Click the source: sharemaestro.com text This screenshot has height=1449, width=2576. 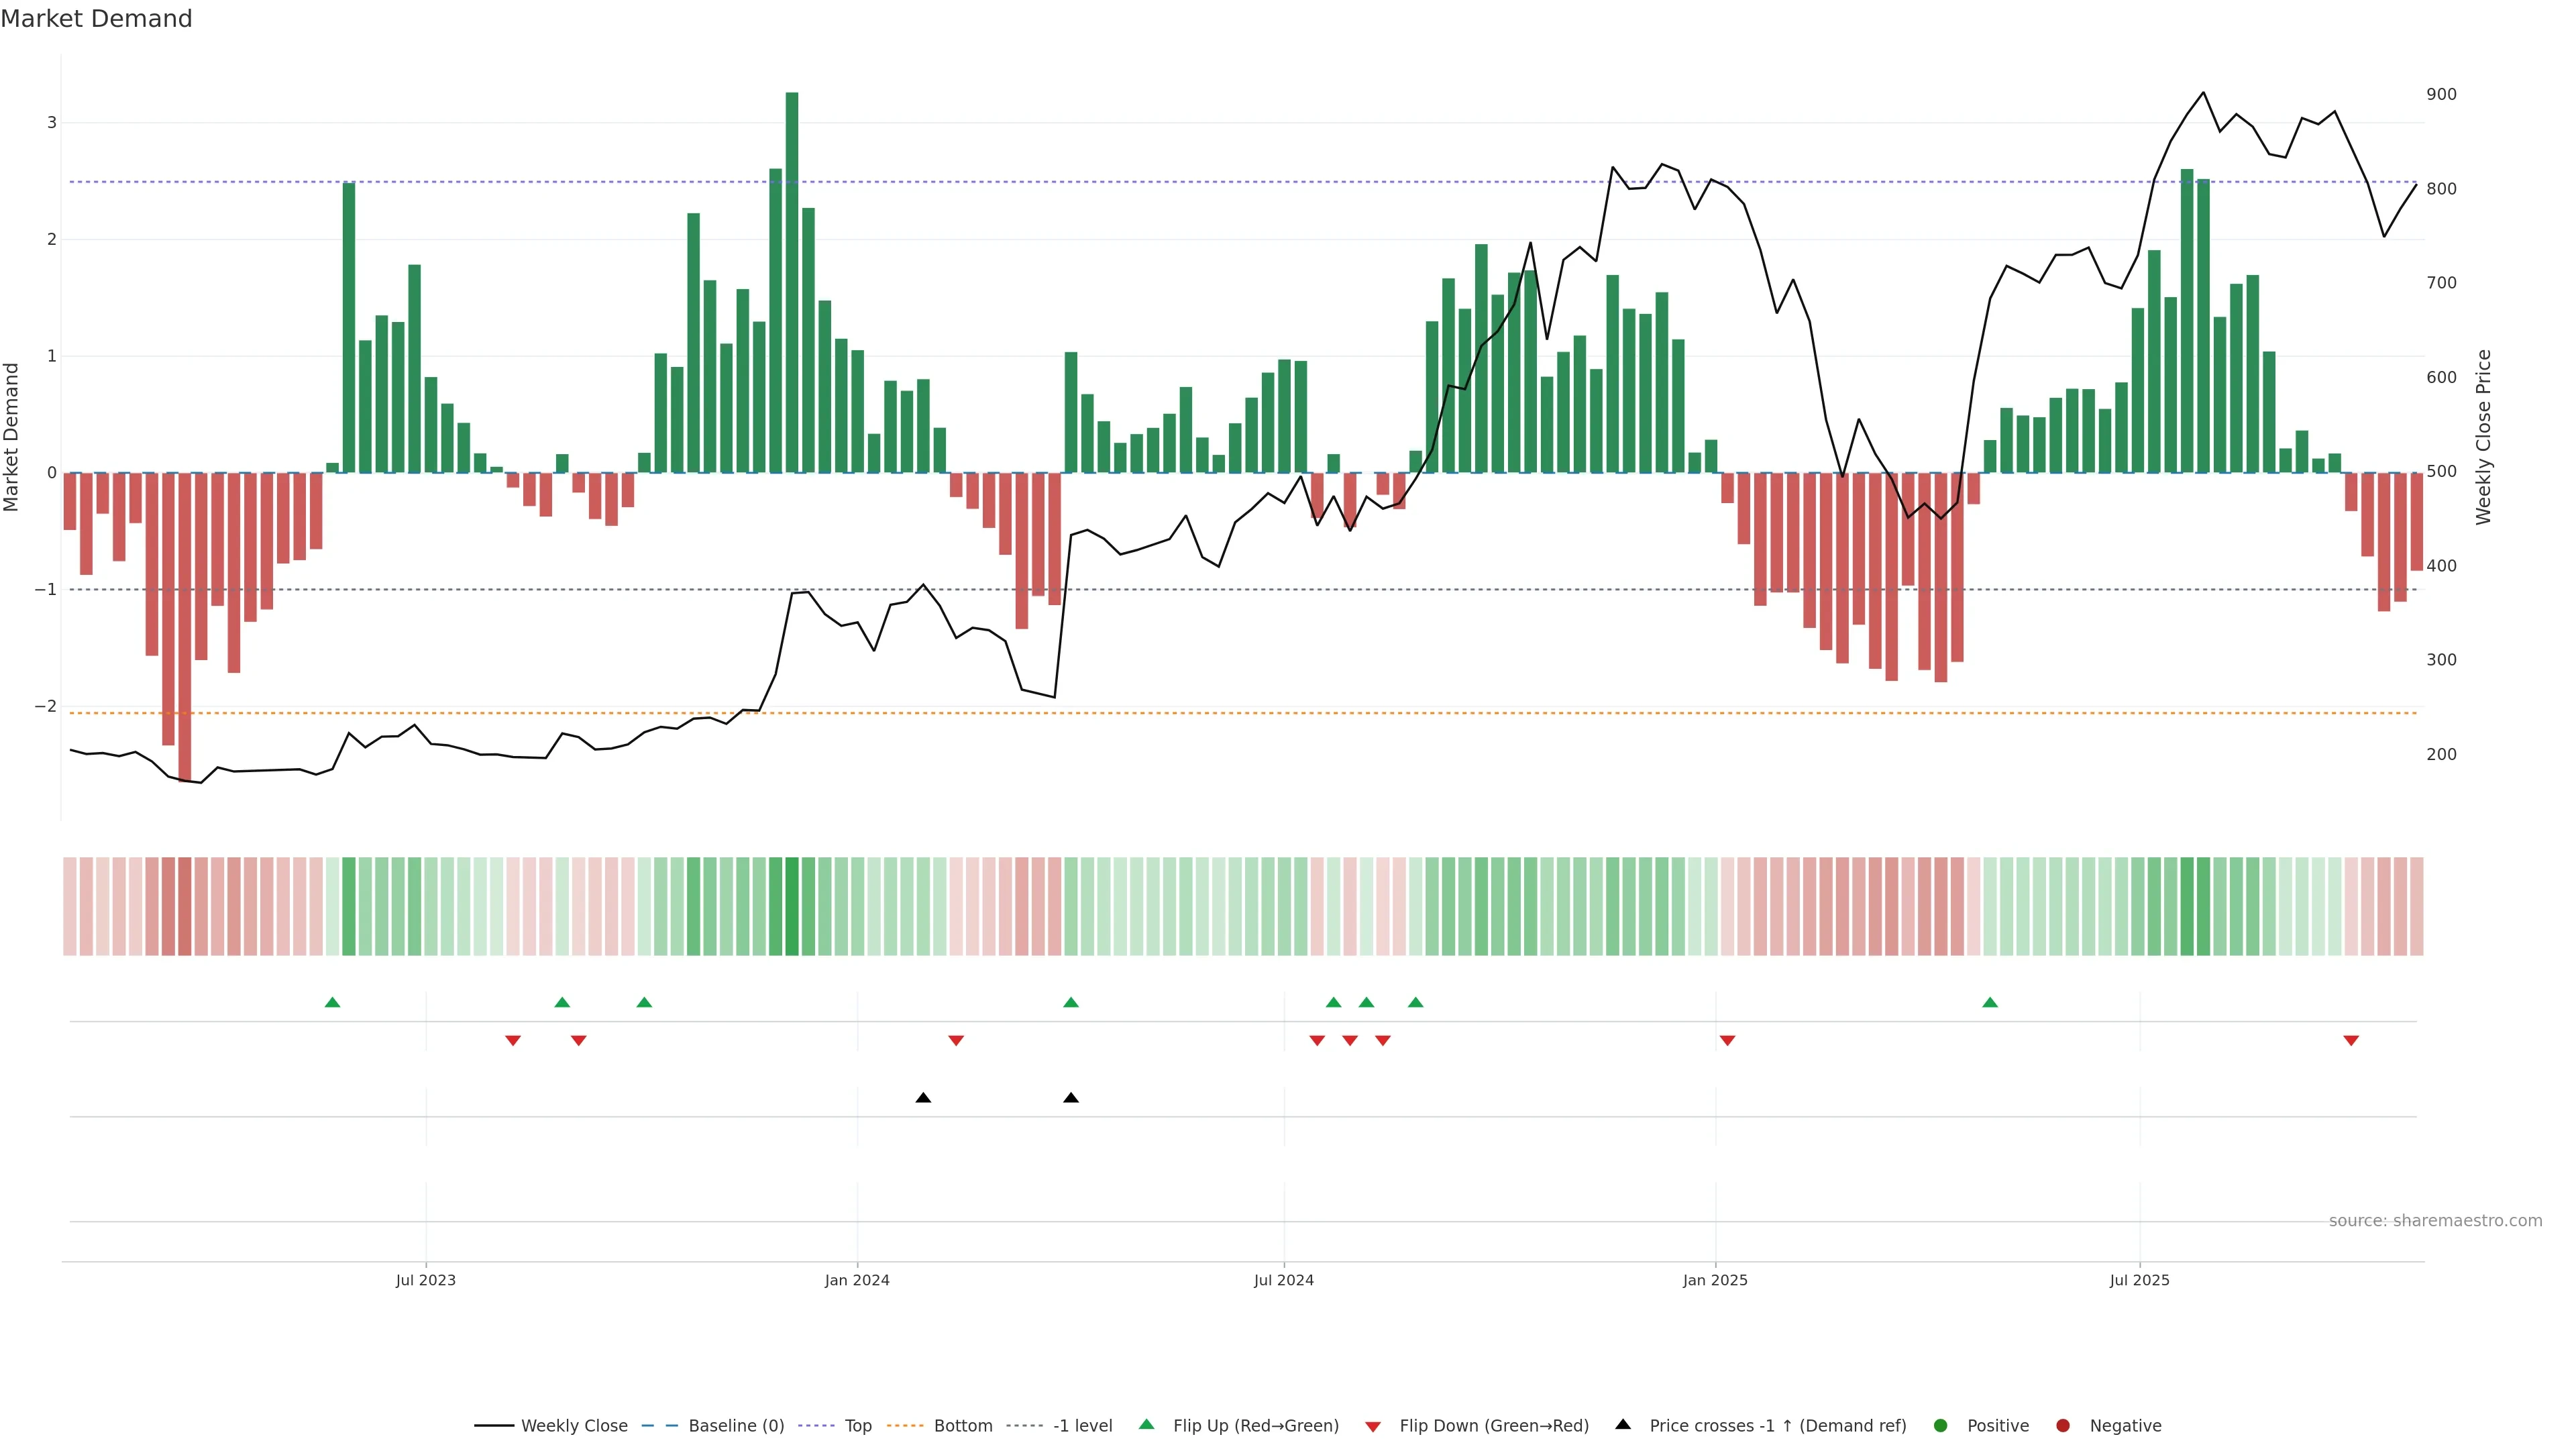point(2435,1221)
